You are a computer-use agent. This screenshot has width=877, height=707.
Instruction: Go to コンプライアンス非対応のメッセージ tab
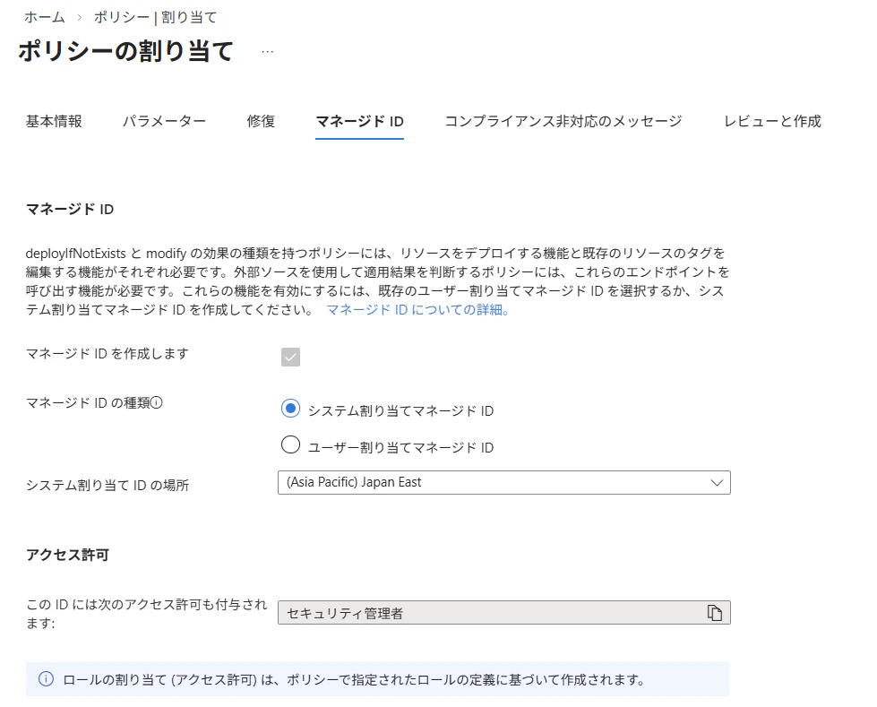pyautogui.click(x=563, y=121)
